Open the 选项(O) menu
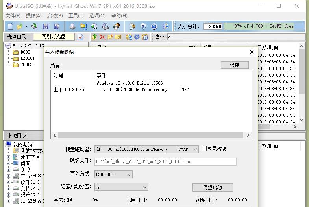This screenshot has width=309, height=207. pyautogui.click(x=97, y=16)
